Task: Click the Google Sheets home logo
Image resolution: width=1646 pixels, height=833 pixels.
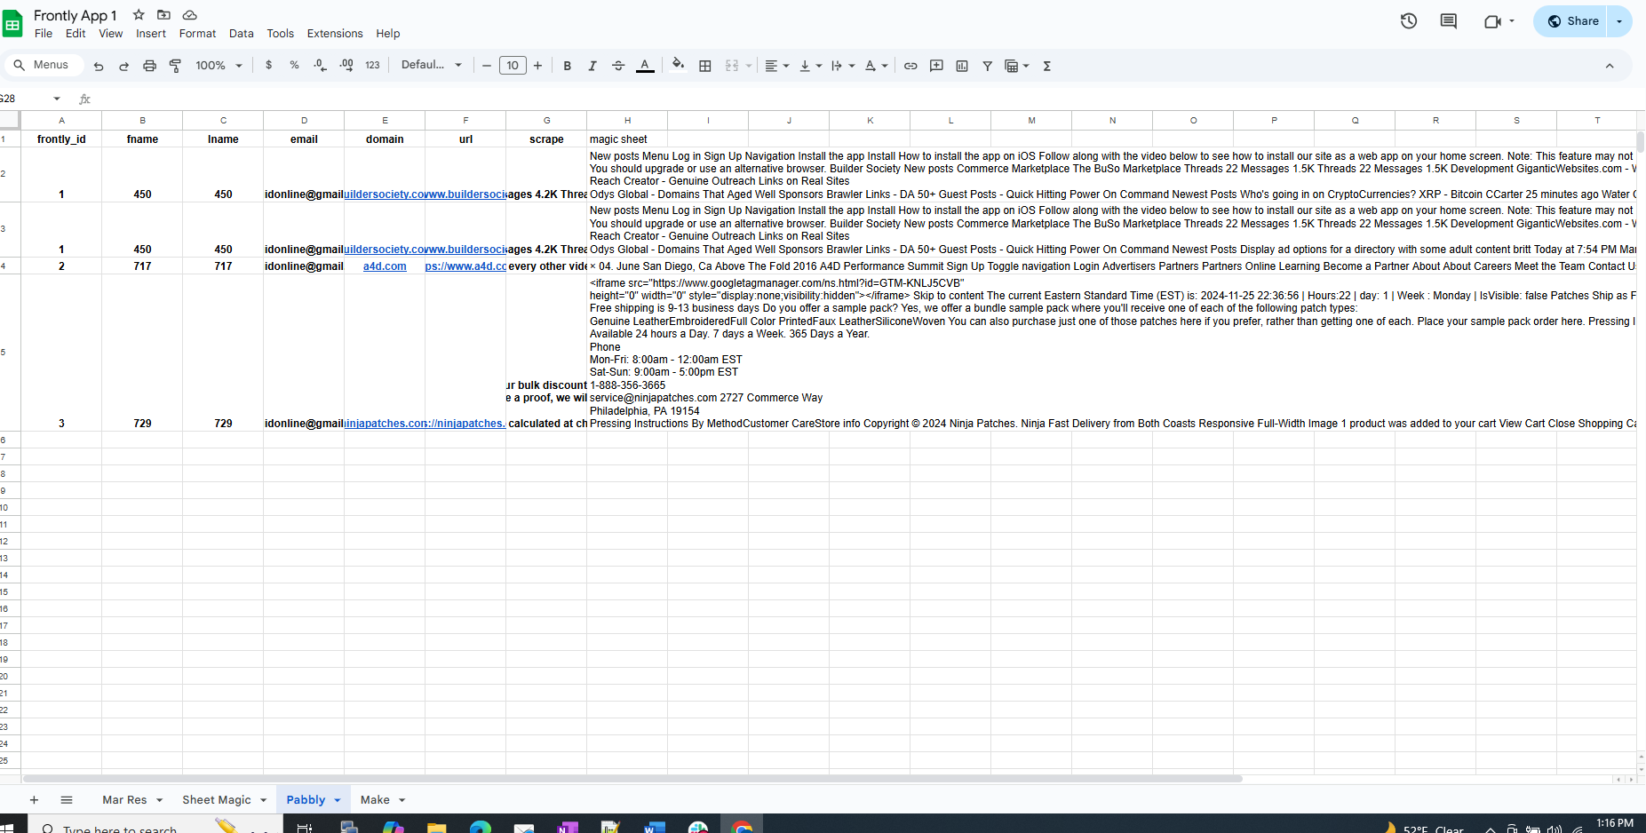Action: click(12, 24)
